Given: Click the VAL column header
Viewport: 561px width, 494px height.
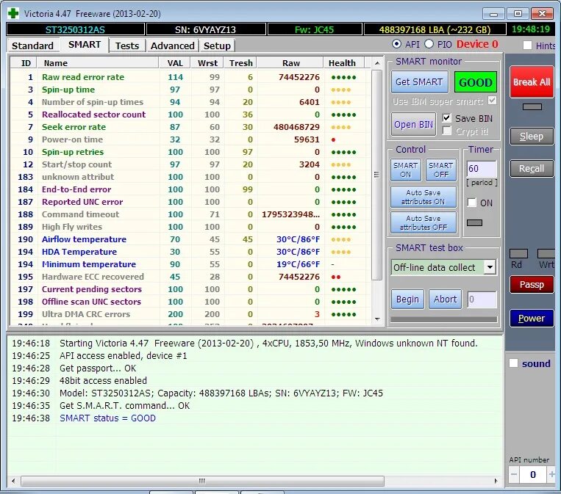Looking at the screenshot, I should (174, 63).
